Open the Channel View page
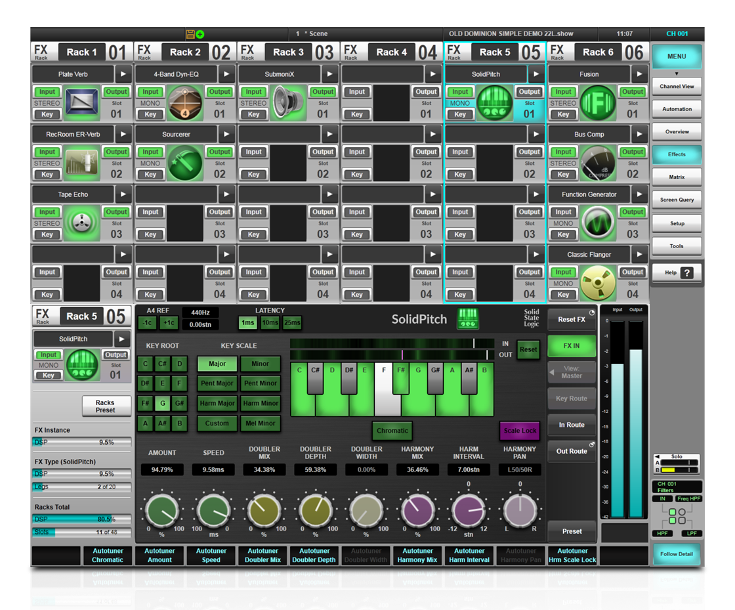 pos(677,86)
